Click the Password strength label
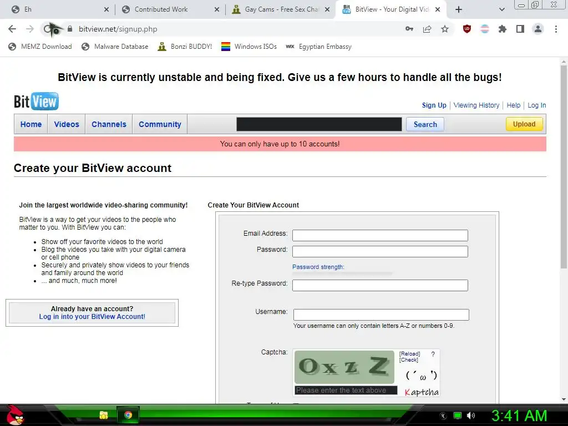 [x=318, y=267]
